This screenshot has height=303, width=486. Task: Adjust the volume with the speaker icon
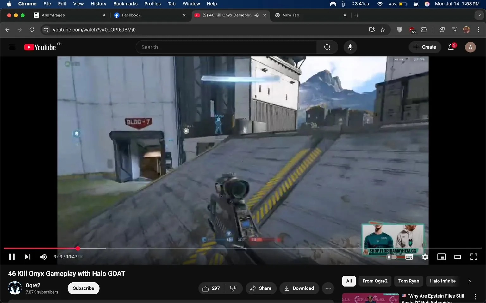pos(43,257)
